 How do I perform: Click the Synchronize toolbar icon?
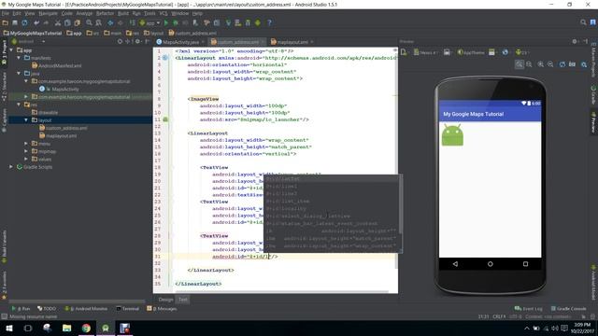click(24, 22)
